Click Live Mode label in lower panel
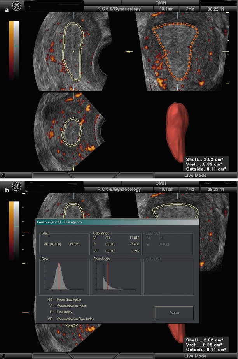Viewport: 238px width, 359px height. click(x=196, y=356)
